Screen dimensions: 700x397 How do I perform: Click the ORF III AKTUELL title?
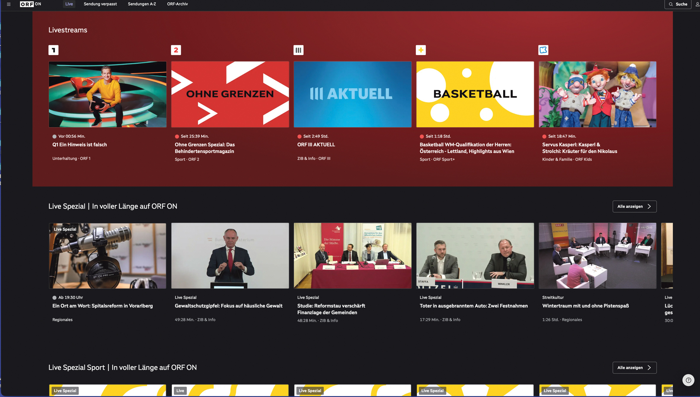[x=316, y=145]
